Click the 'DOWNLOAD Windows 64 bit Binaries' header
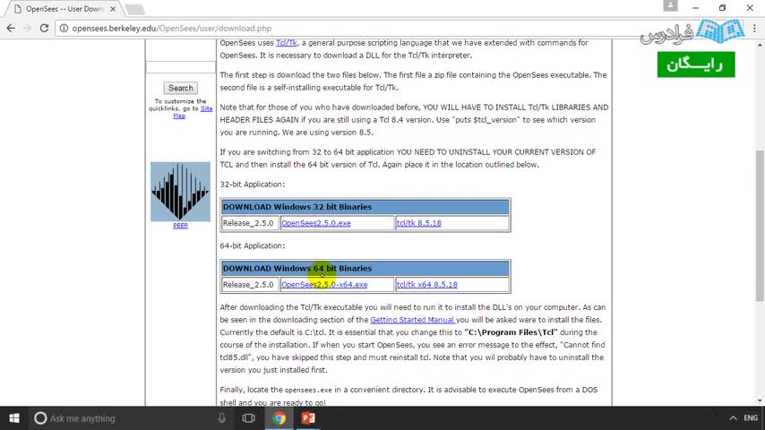 365,269
